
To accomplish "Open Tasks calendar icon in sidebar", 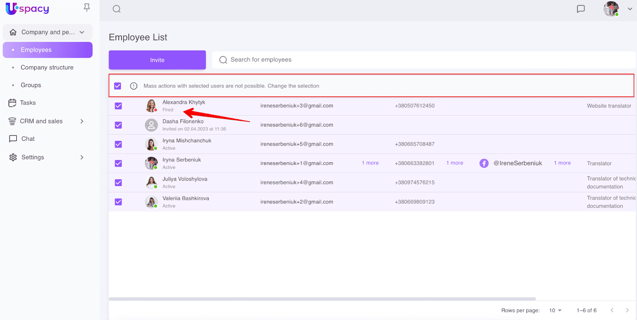I will pyautogui.click(x=12, y=103).
